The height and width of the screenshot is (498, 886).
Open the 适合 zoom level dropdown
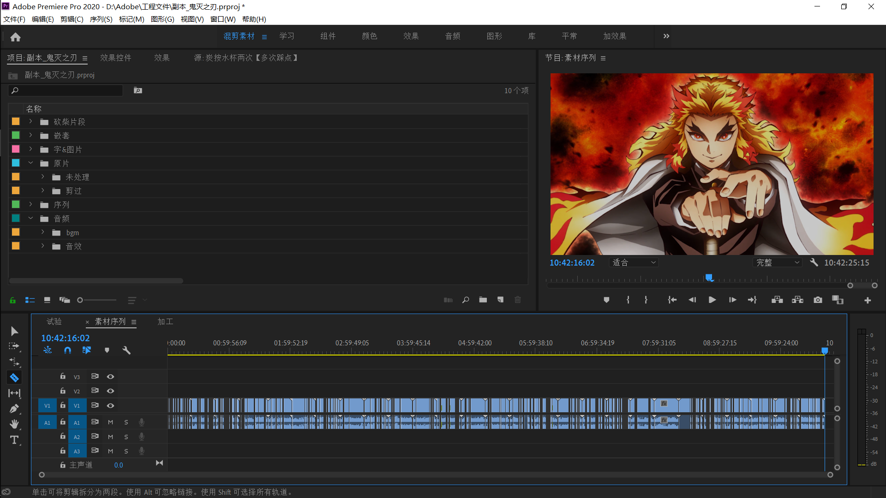(634, 262)
